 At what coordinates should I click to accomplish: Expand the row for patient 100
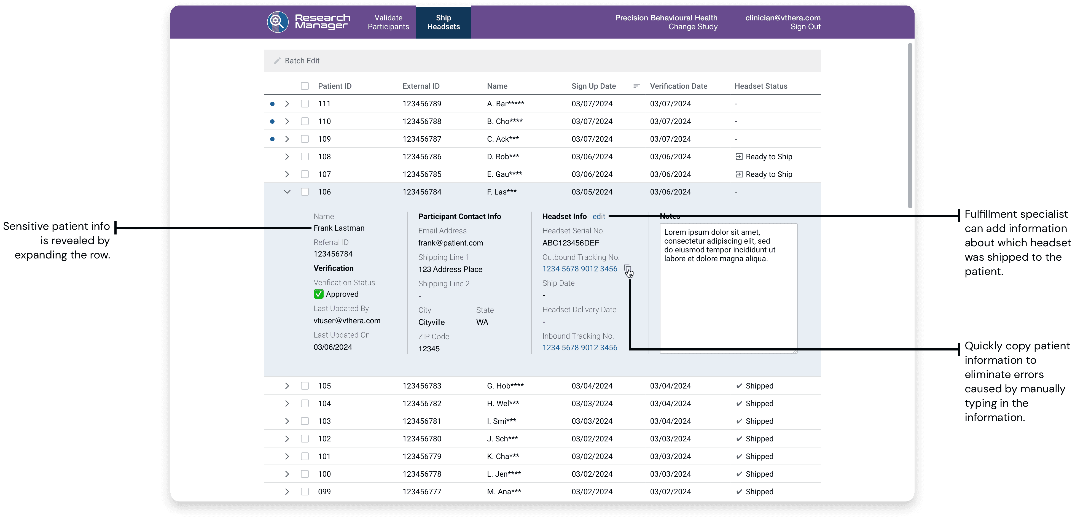(x=287, y=474)
